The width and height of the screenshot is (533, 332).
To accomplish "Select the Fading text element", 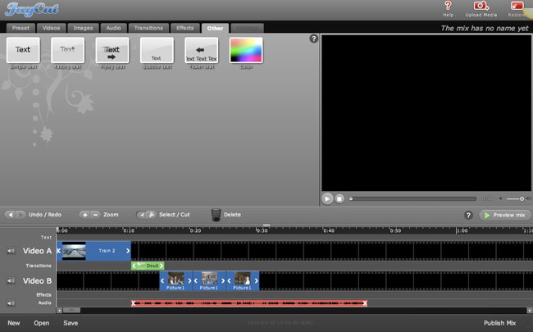I will click(x=67, y=50).
